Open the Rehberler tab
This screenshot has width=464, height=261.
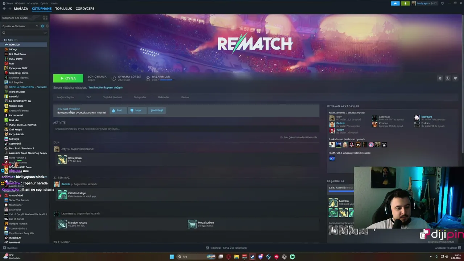[163, 97]
